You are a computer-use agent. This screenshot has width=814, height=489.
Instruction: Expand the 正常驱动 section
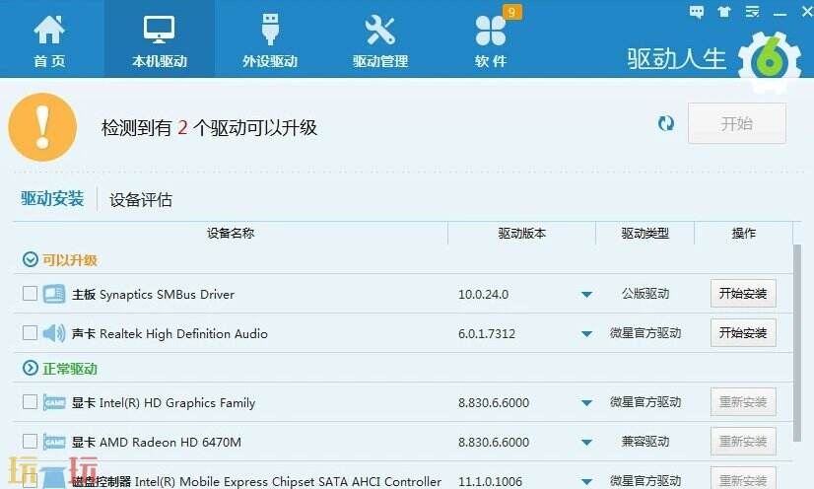31,368
